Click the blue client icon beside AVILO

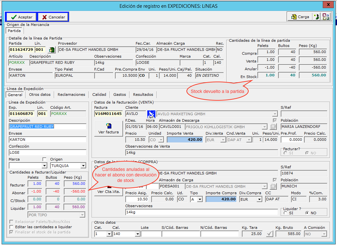151,114
